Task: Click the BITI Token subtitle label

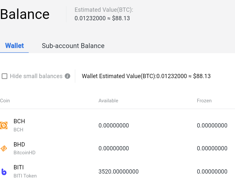Action: click(25, 176)
